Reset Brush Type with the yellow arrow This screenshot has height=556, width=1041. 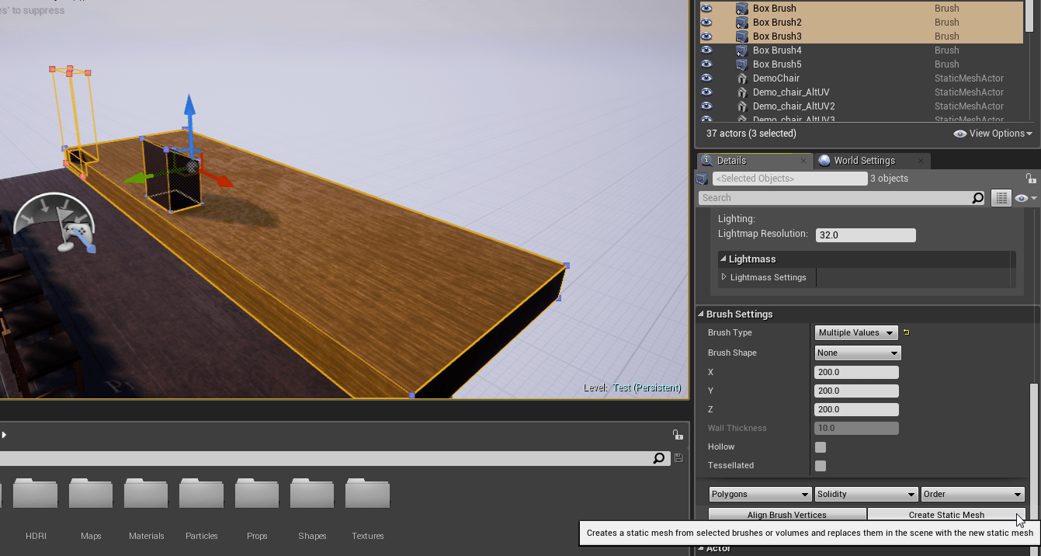point(906,333)
